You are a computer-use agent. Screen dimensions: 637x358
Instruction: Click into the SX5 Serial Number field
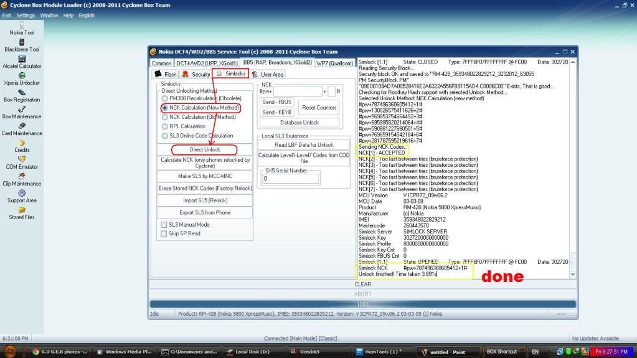pos(290,179)
